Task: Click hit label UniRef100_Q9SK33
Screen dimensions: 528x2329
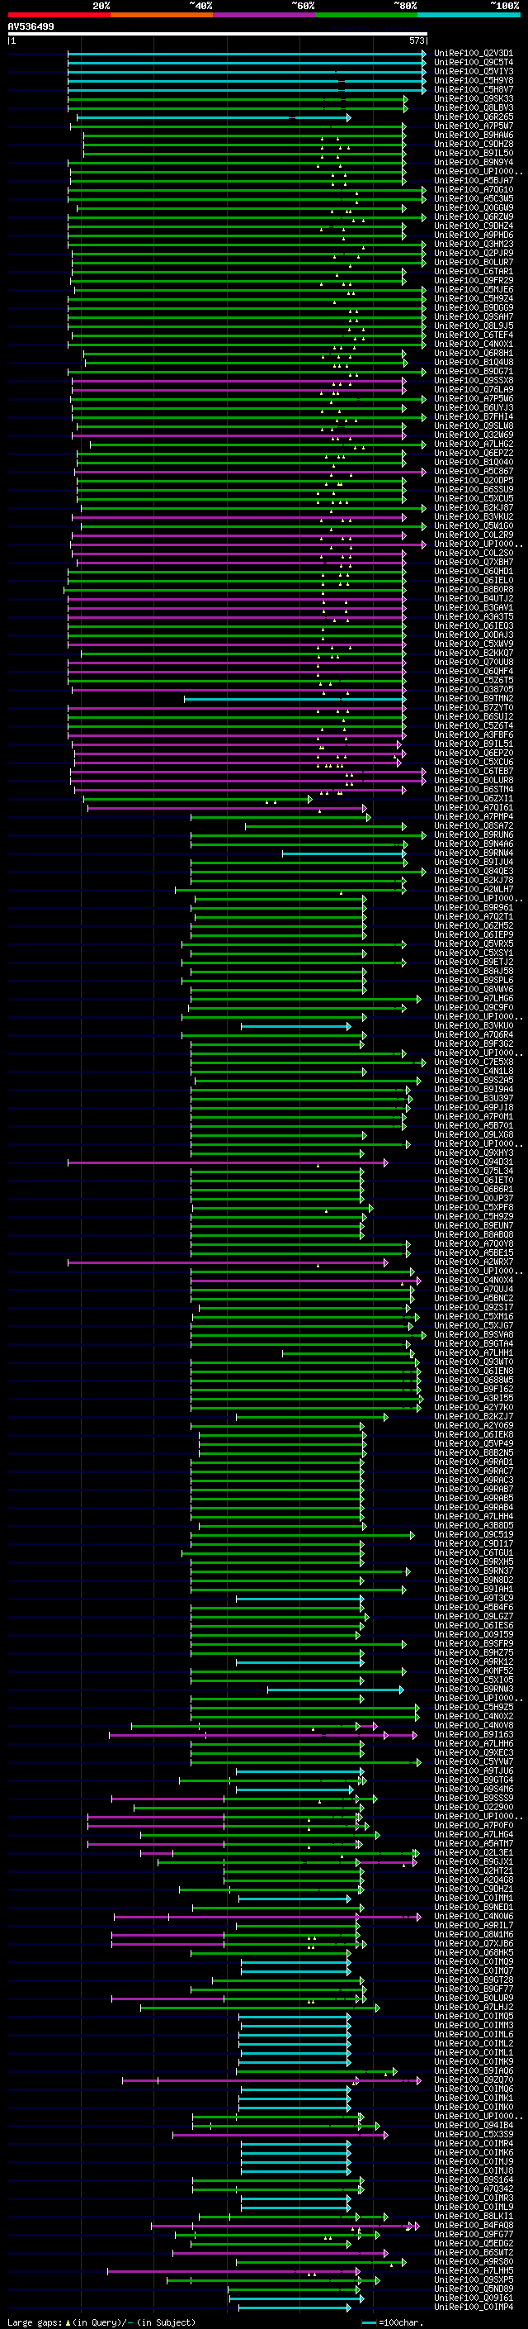Action: (474, 98)
